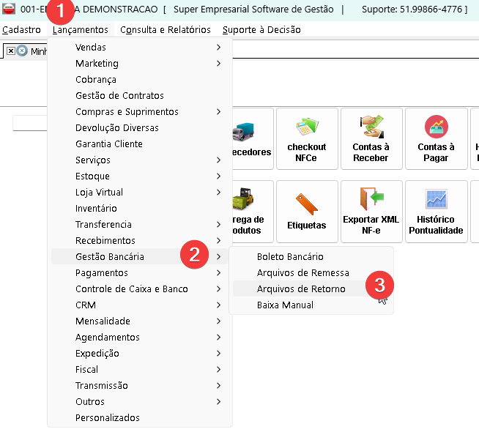
Task: Open Histórico Pontualidade shortcut
Action: tap(437, 212)
